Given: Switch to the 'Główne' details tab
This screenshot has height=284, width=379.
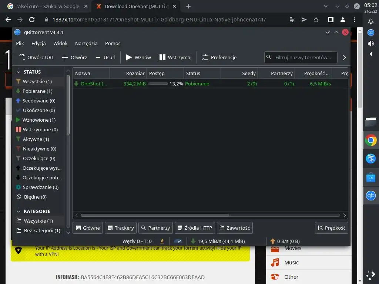Looking at the screenshot, I should (88, 228).
